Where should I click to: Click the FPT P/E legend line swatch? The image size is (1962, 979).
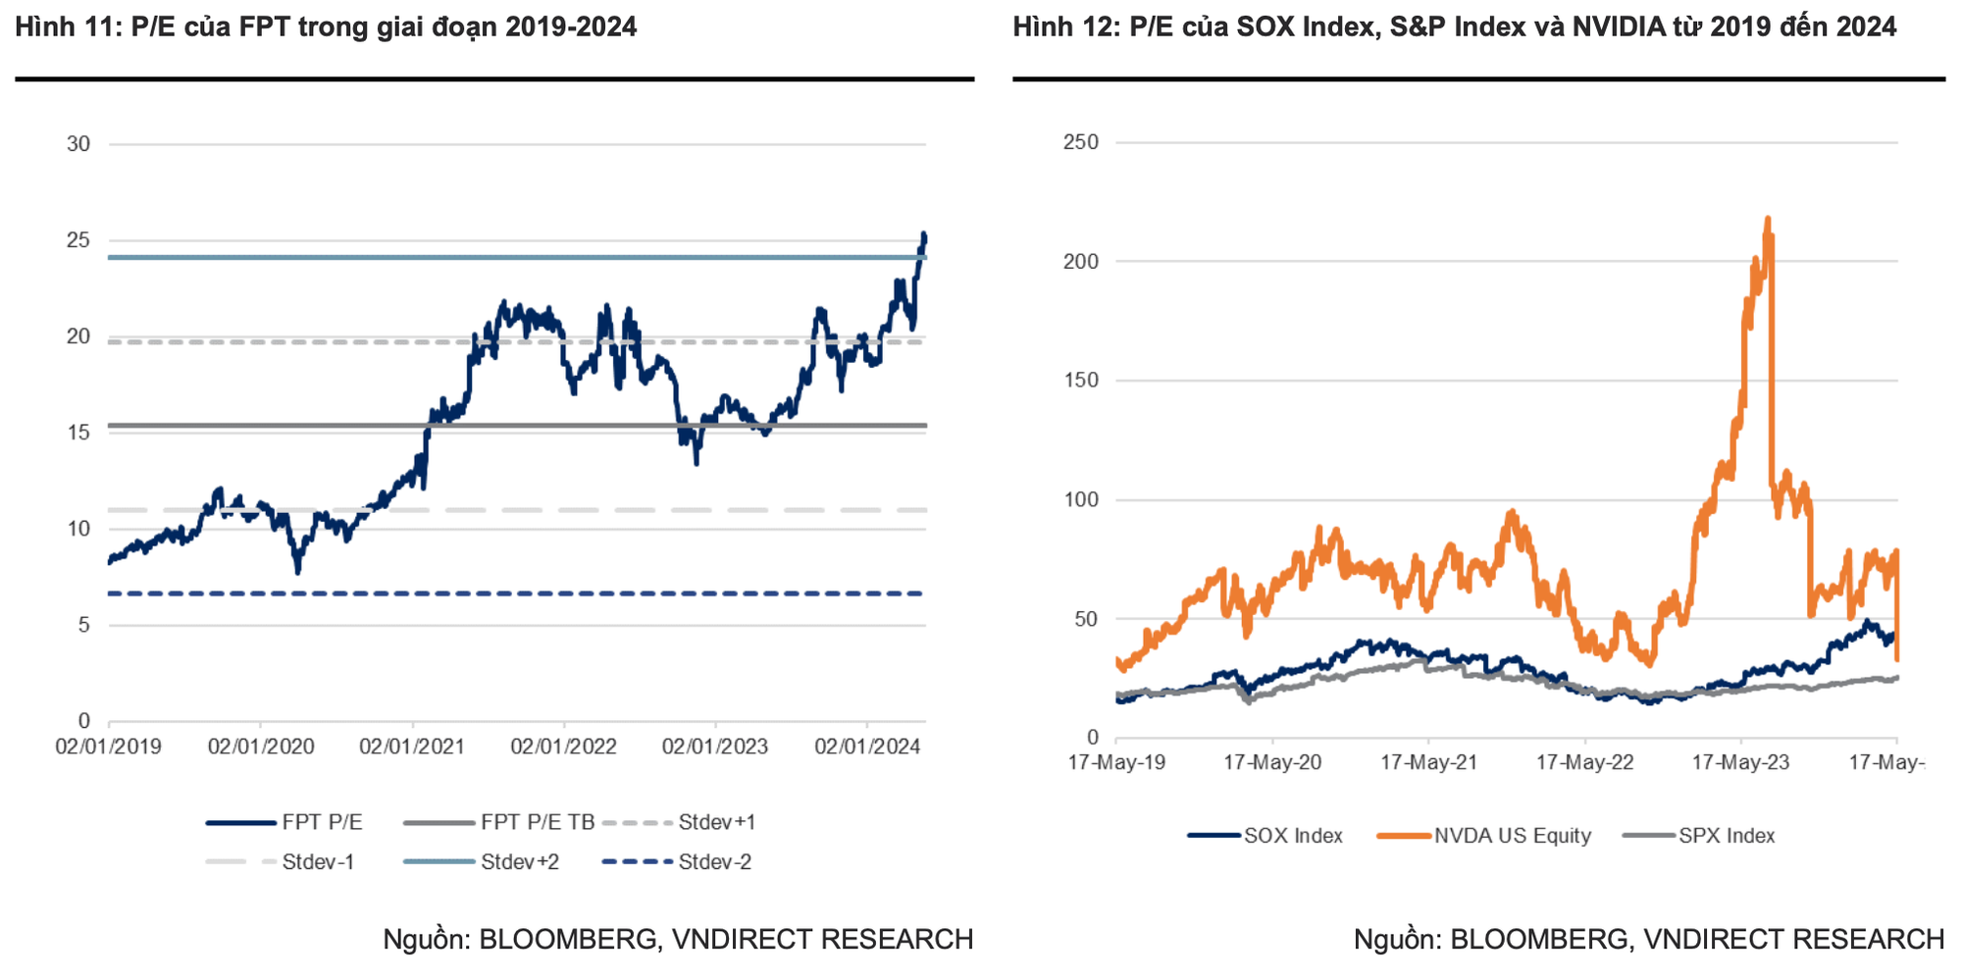(241, 823)
